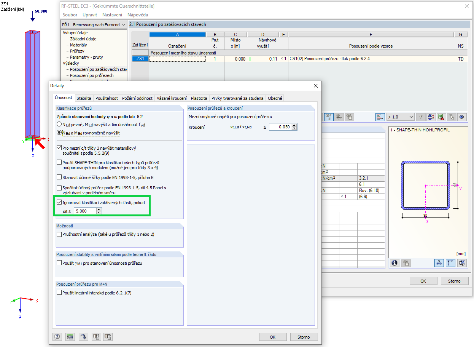The width and height of the screenshot is (474, 347).
Task: Open the Nápověda menu
Action: [138, 15]
